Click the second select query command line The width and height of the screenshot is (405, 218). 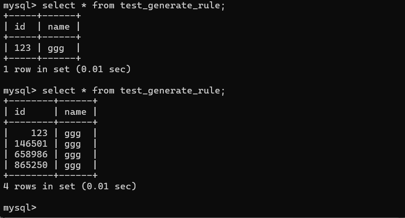[114, 91]
